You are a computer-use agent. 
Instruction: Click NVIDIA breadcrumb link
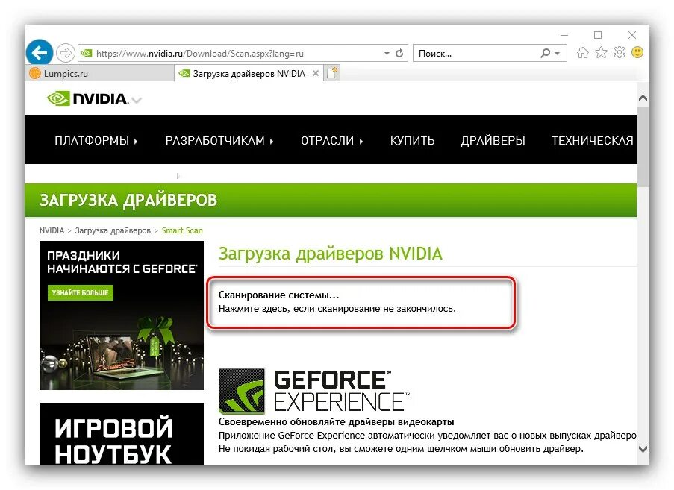[52, 230]
